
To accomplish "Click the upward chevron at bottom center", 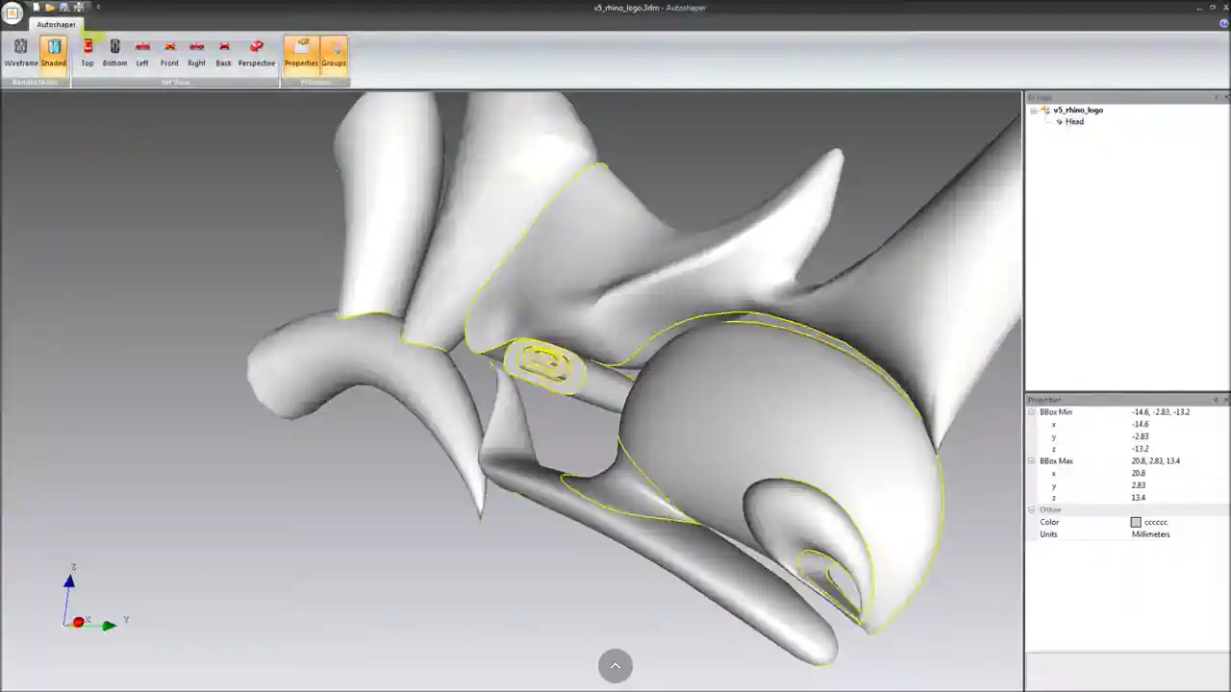I will [x=615, y=665].
